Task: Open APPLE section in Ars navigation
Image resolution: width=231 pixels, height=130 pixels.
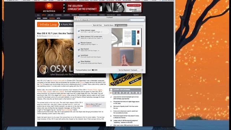Action: tap(44, 15)
